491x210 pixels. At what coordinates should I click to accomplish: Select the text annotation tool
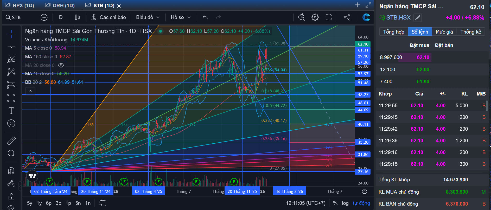(x=11, y=111)
